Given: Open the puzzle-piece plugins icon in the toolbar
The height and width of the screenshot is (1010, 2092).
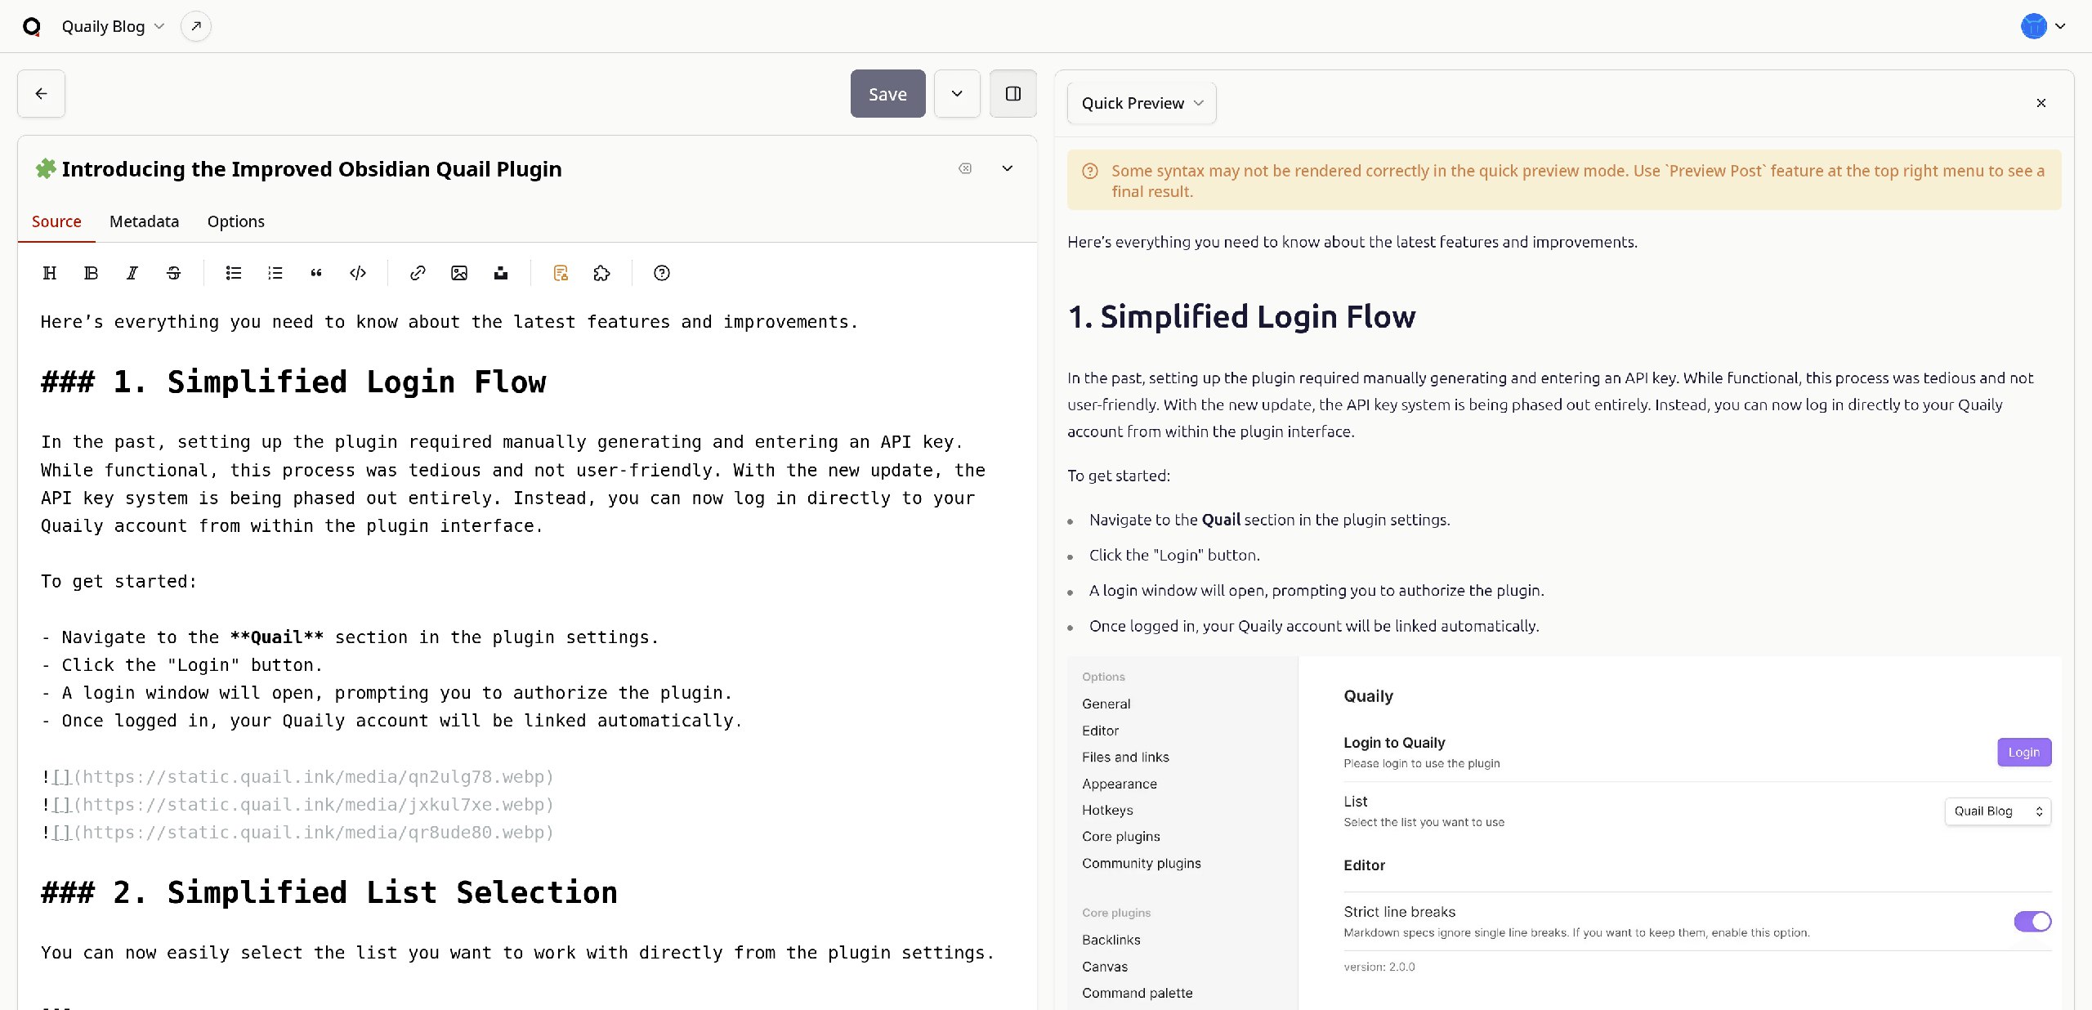Looking at the screenshot, I should click(602, 273).
